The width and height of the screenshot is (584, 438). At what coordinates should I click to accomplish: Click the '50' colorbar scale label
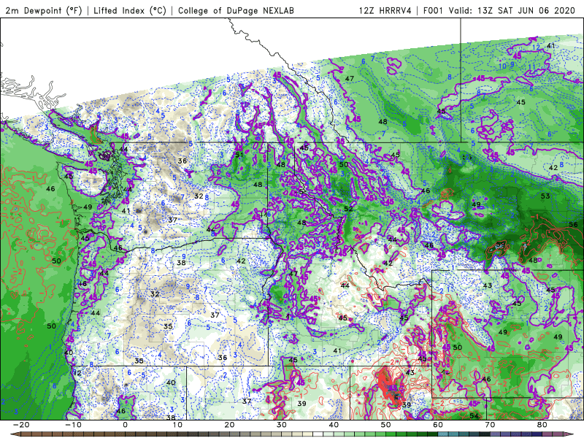(386, 425)
